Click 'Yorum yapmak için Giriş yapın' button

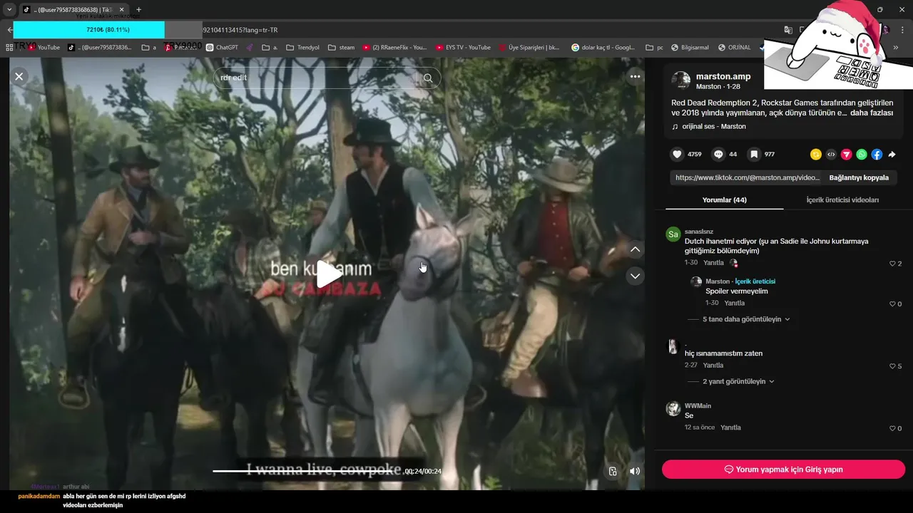click(783, 470)
